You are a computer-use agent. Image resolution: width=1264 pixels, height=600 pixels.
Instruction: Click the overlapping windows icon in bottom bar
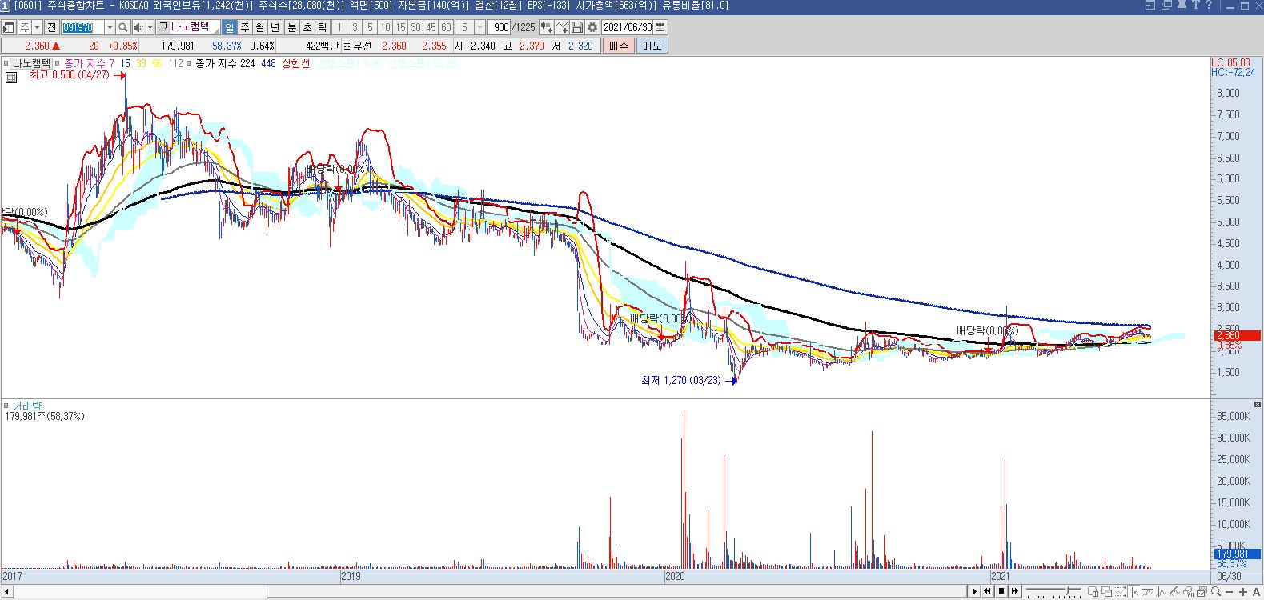coord(1107,592)
